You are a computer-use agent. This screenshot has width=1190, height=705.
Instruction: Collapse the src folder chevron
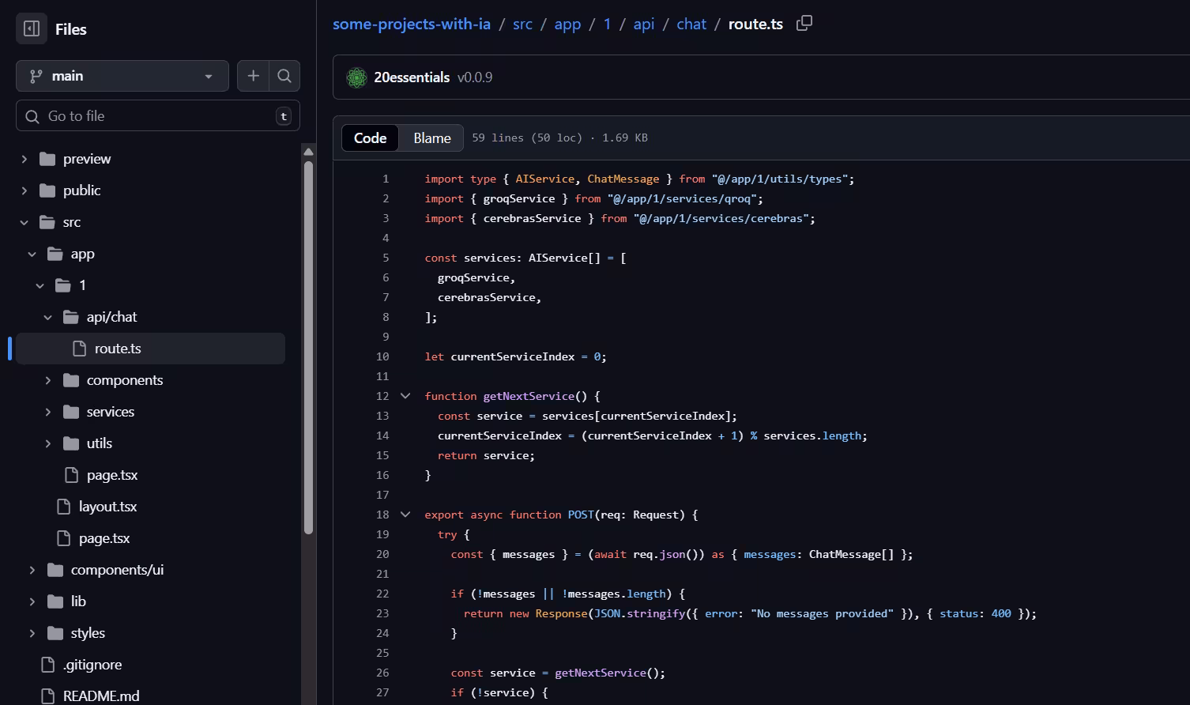point(24,222)
